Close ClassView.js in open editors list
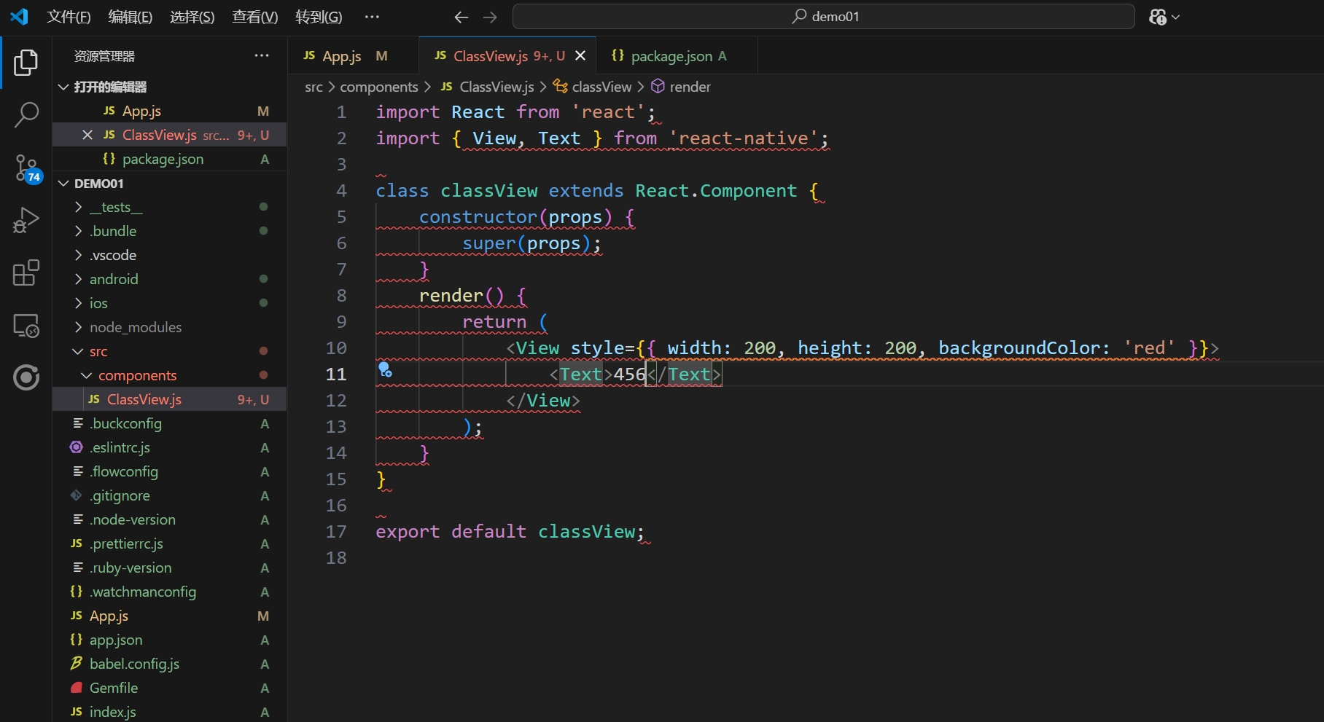This screenshot has height=722, width=1324. coord(87,135)
